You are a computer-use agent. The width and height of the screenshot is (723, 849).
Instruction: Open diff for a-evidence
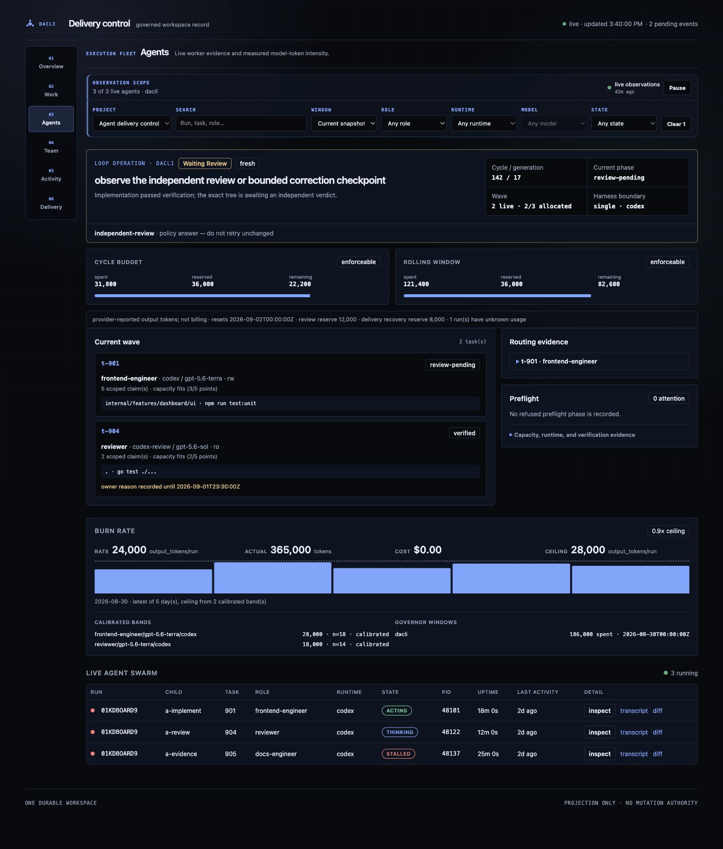(x=657, y=754)
